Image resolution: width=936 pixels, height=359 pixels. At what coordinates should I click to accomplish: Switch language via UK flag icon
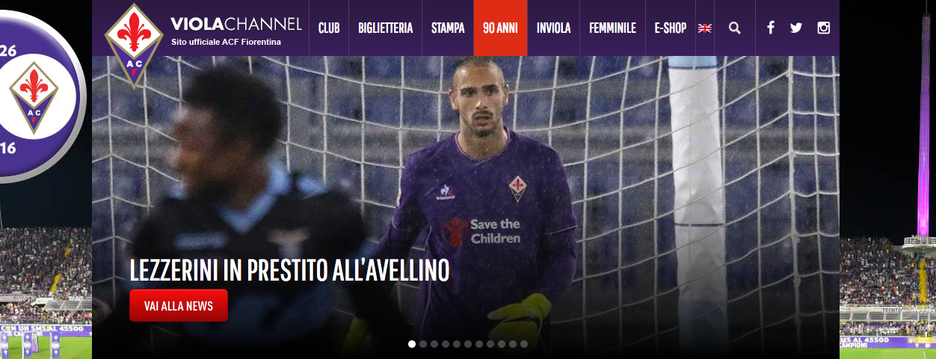tap(705, 28)
